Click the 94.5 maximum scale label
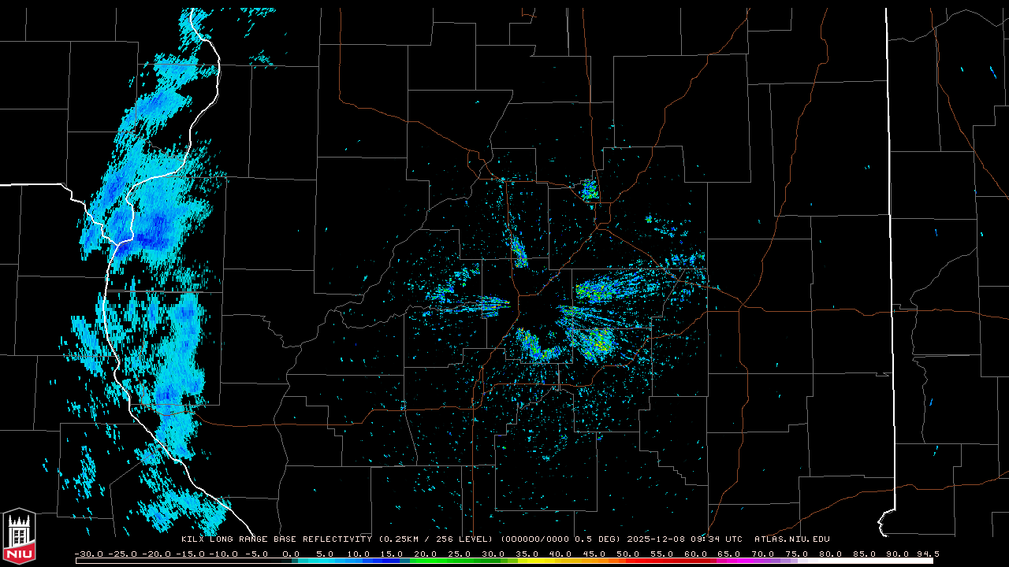 (x=927, y=554)
